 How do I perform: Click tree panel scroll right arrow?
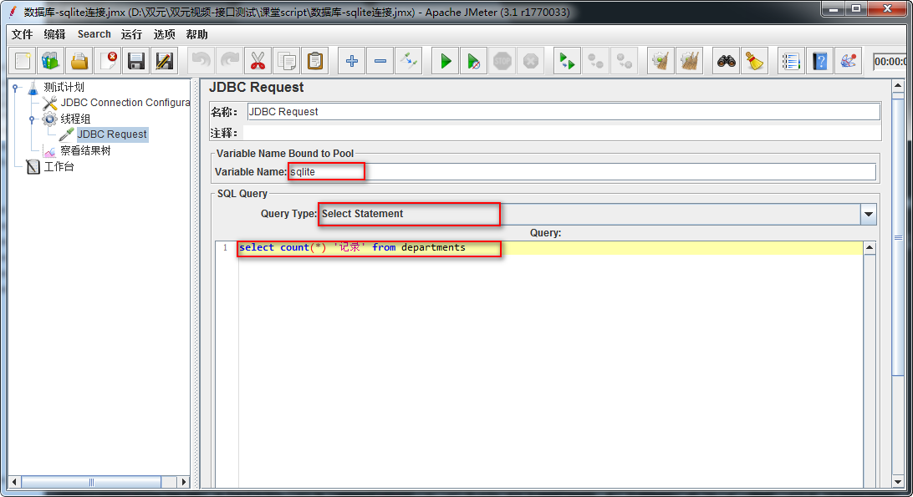[184, 482]
